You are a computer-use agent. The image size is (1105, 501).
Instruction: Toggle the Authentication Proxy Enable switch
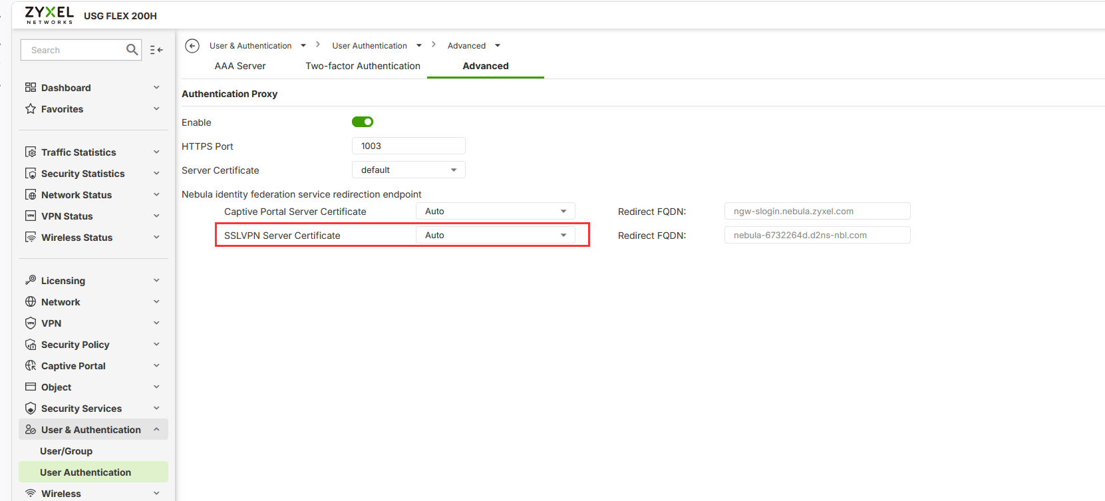pos(363,122)
